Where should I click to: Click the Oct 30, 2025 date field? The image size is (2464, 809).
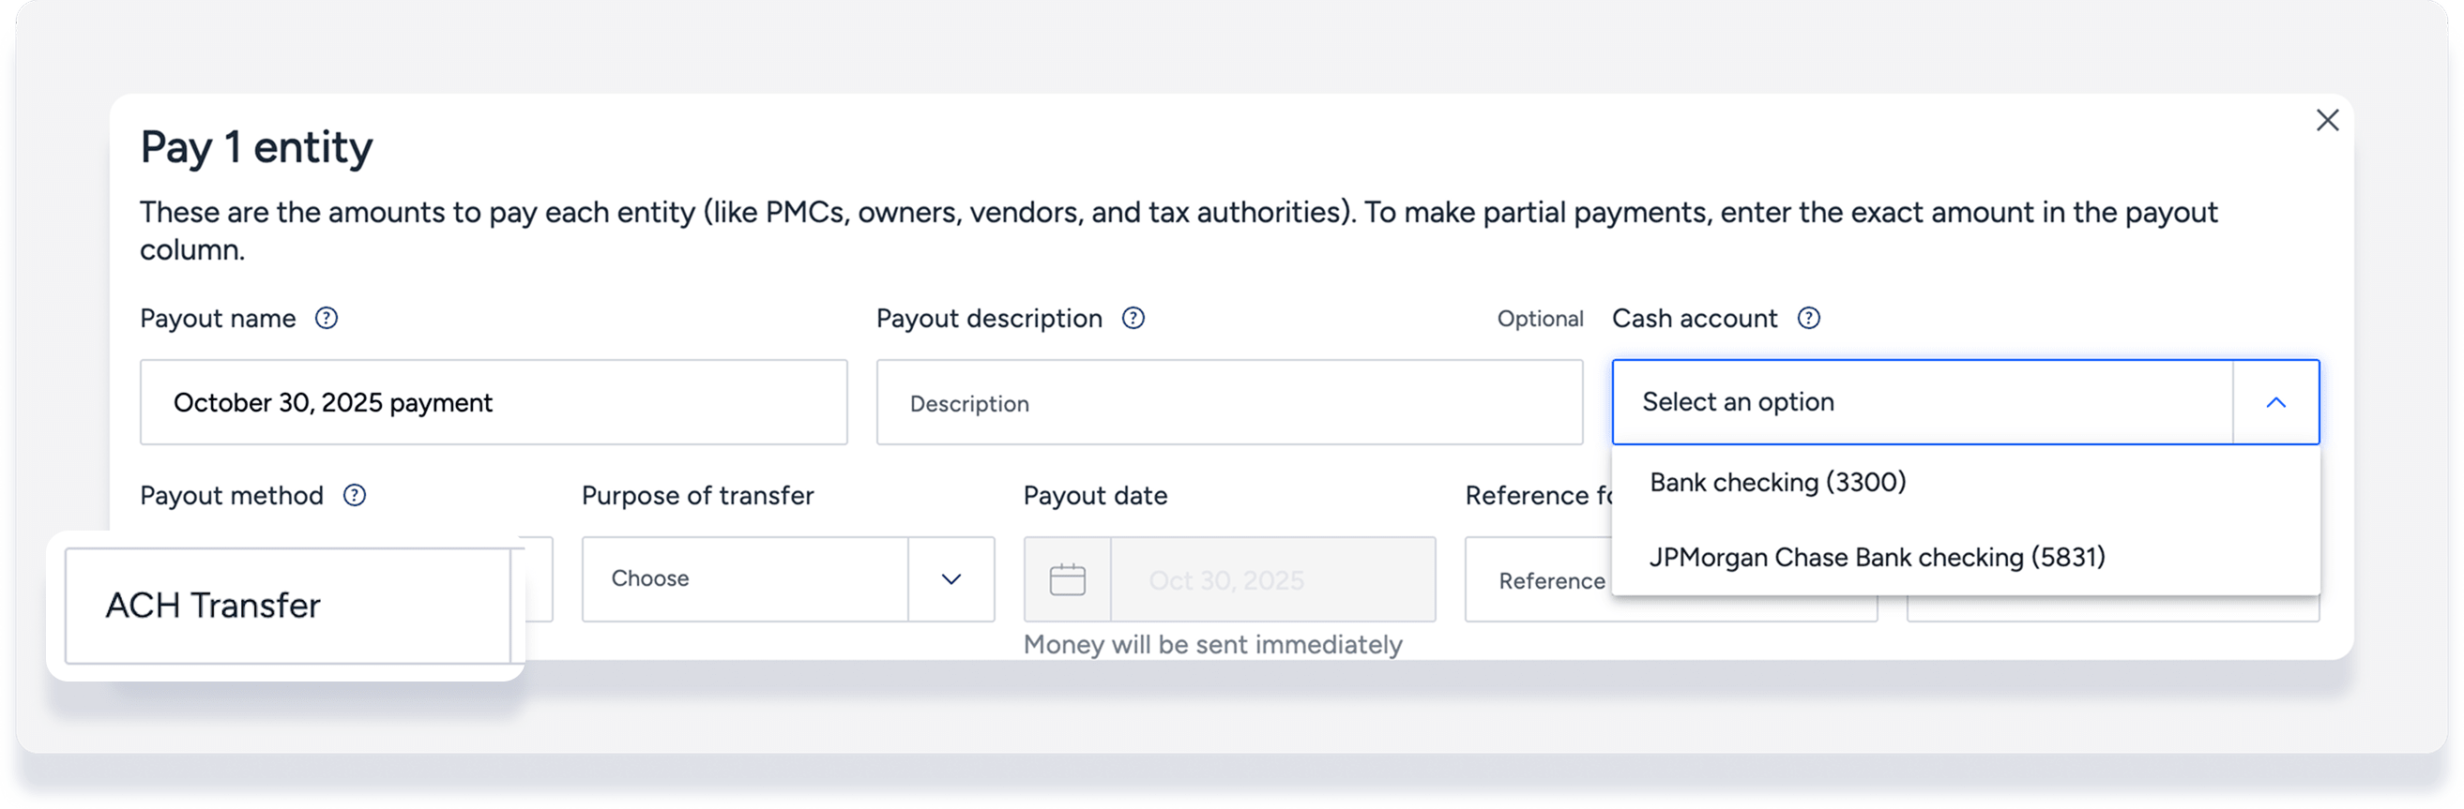coord(1272,579)
